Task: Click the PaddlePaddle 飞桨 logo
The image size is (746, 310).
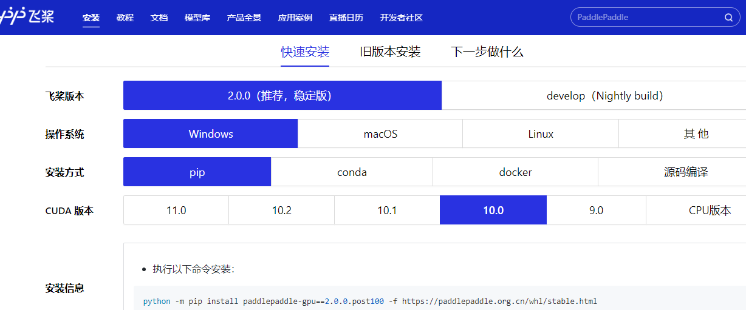Action: (x=27, y=17)
